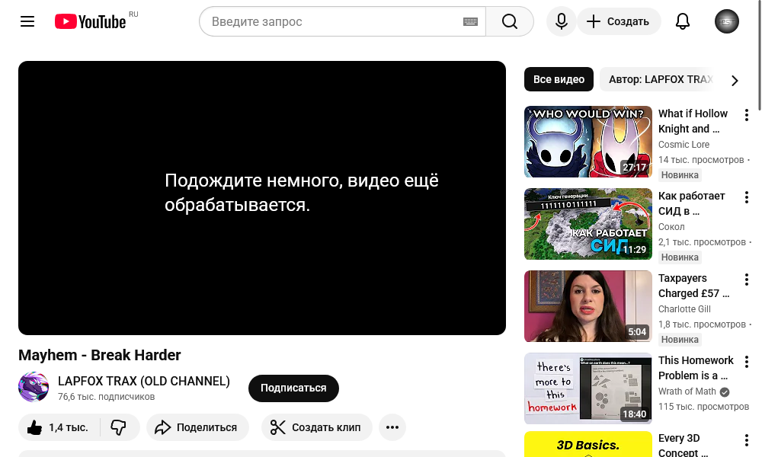This screenshot has width=762, height=457.
Task: Click Создать клип scissors button
Action: (317, 427)
